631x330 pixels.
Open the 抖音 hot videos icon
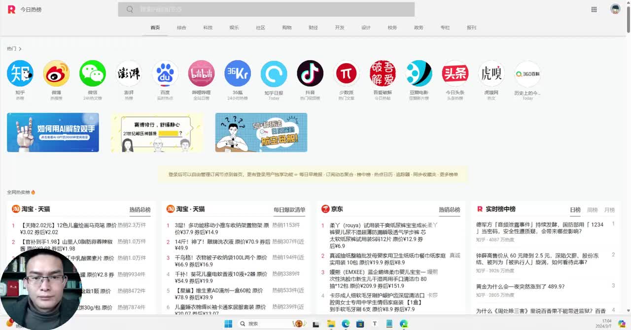coord(310,73)
